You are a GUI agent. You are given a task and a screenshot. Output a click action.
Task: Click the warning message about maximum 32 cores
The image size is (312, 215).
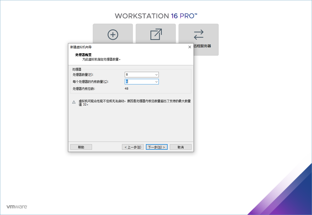pyautogui.click(x=135, y=102)
